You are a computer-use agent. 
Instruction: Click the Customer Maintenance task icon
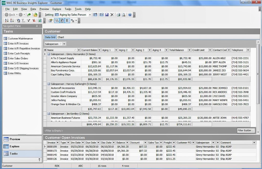[x=5, y=39]
